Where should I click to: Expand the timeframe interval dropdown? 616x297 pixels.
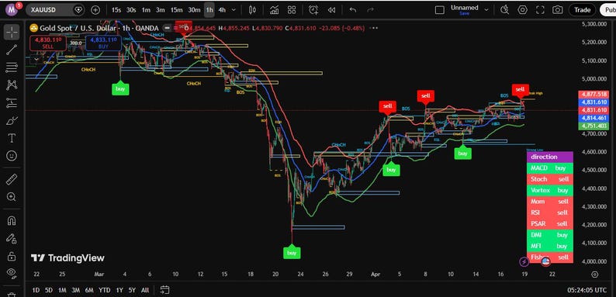(x=234, y=10)
